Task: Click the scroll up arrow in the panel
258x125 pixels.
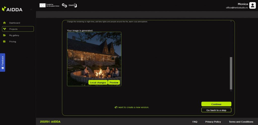Action: coord(231,22)
